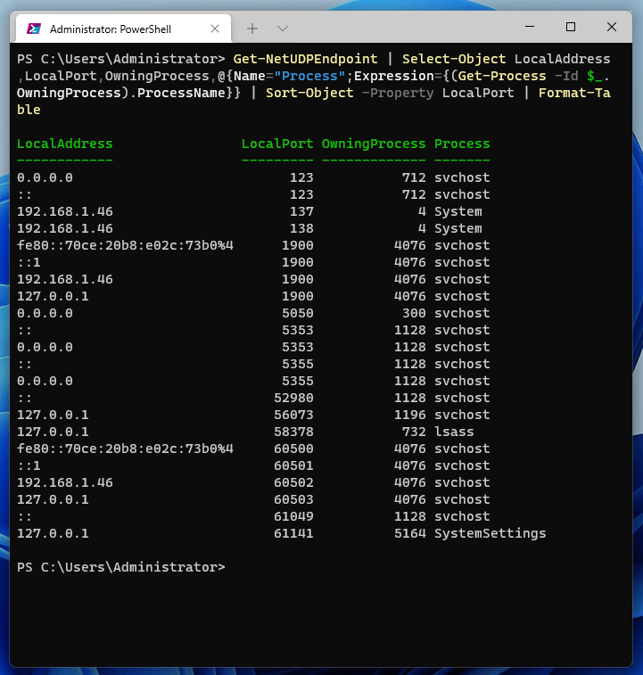Close the Administrator: PowerShell tab
The width and height of the screenshot is (643, 675).
[215, 29]
